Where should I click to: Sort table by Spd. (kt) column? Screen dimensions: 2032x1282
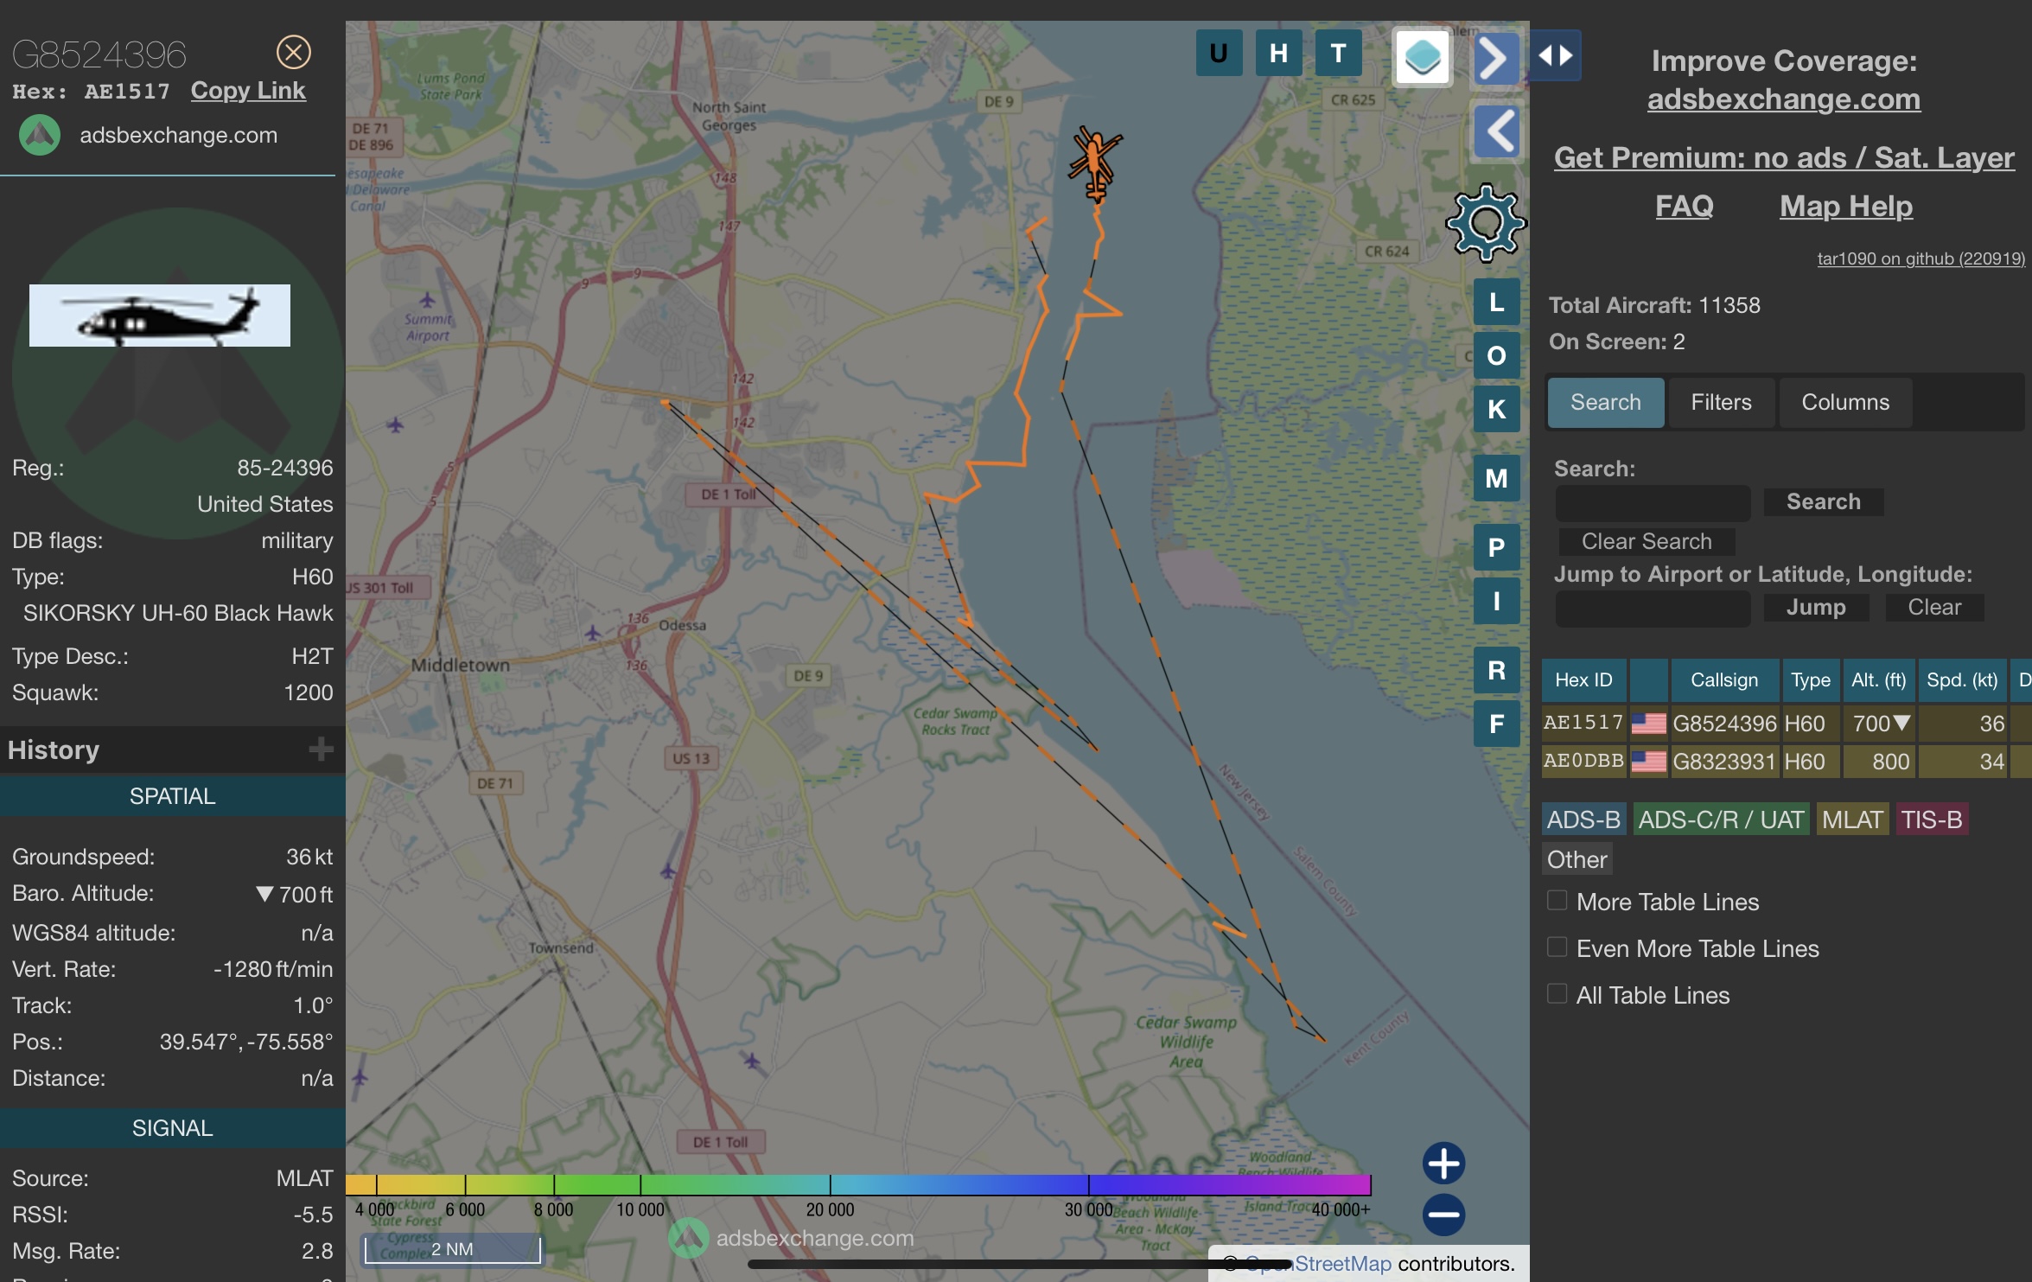tap(1962, 680)
